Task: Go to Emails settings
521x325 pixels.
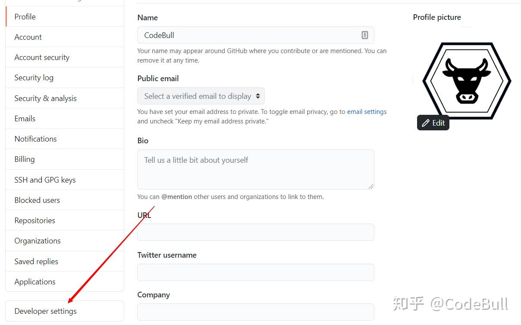Action: [25, 118]
